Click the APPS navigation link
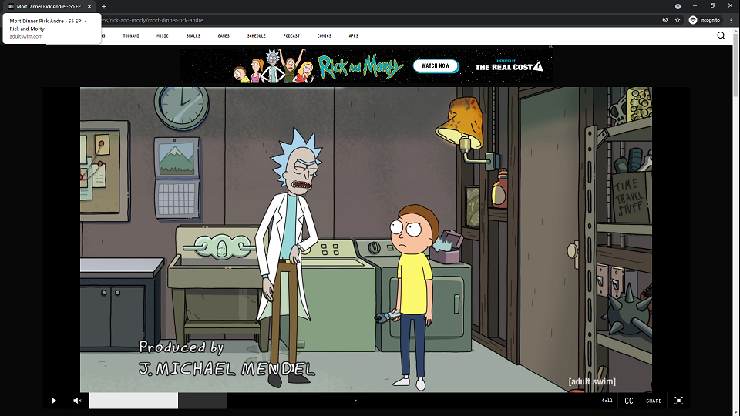 pos(353,35)
